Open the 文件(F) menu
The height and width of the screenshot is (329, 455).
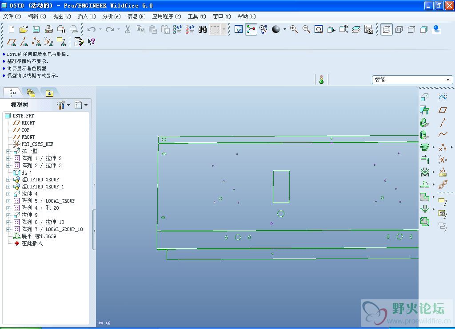pyautogui.click(x=12, y=16)
